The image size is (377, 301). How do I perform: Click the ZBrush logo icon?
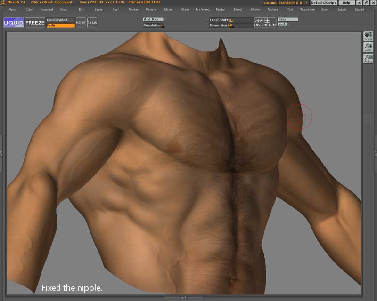coord(3,3)
